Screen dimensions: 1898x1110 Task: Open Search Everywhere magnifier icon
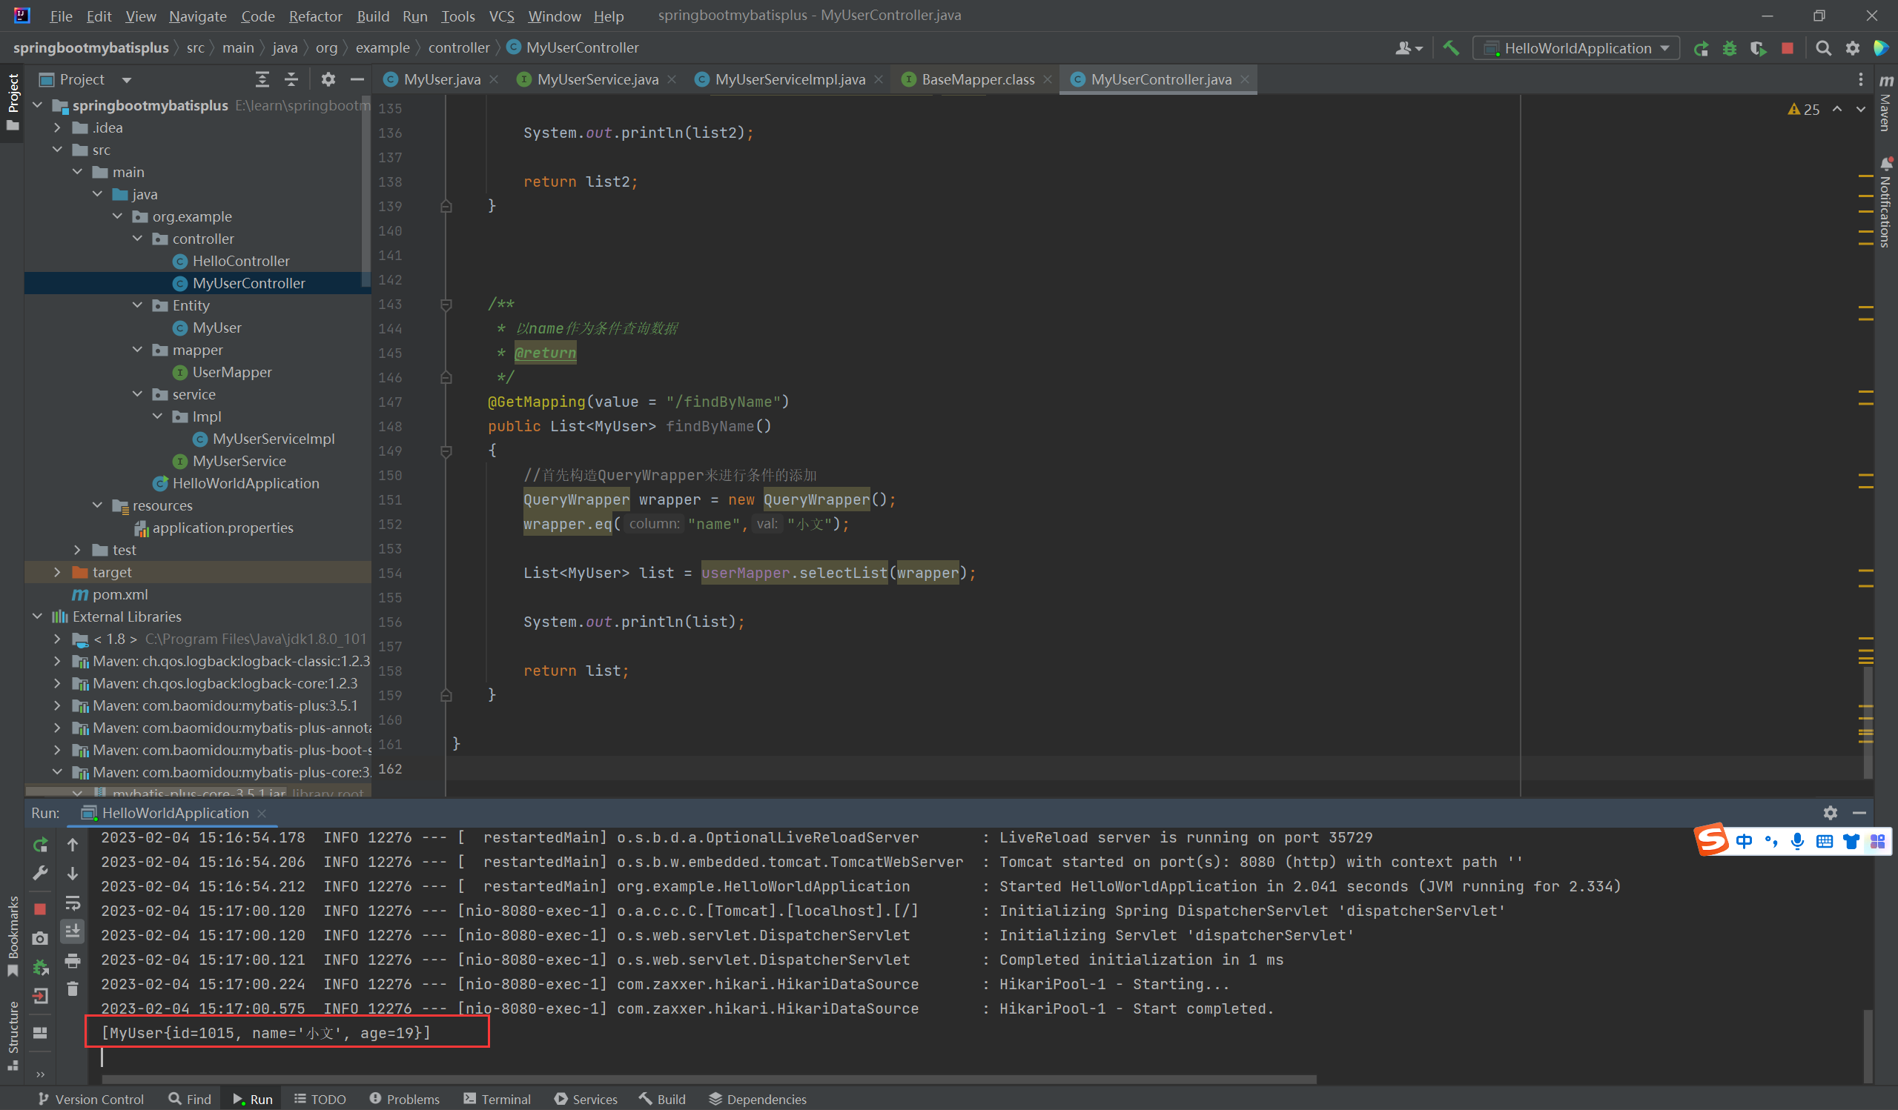click(1823, 49)
